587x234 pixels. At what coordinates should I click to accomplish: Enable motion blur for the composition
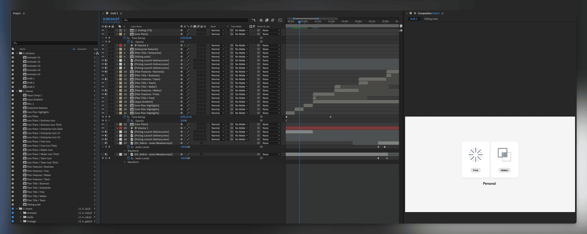(x=273, y=20)
